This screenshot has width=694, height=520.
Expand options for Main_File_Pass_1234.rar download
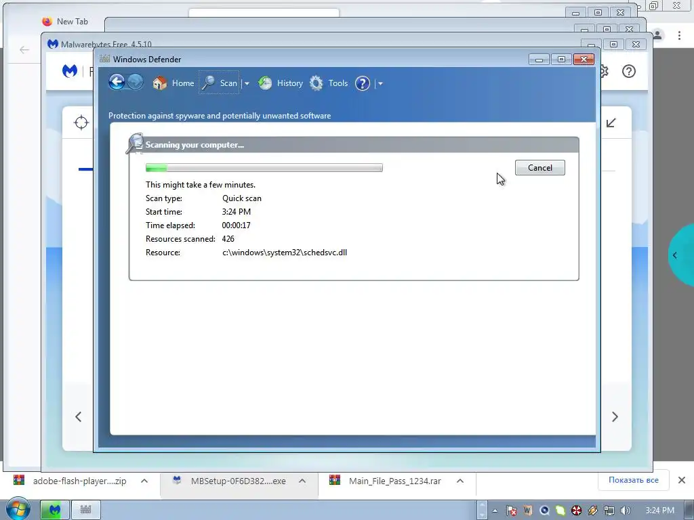coord(460,481)
